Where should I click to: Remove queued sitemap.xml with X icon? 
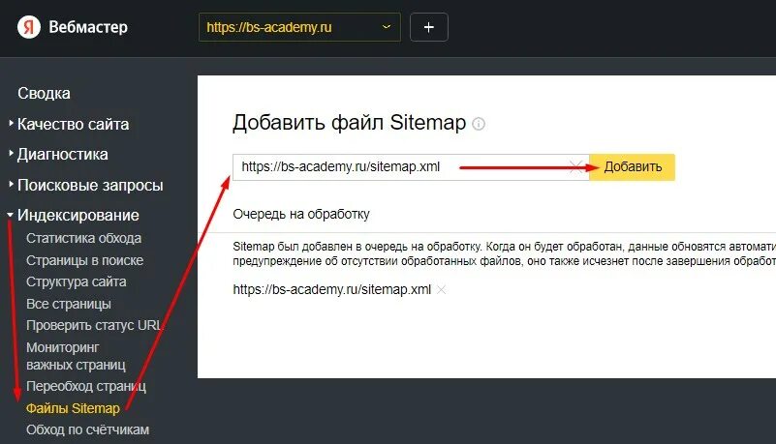coord(442,290)
